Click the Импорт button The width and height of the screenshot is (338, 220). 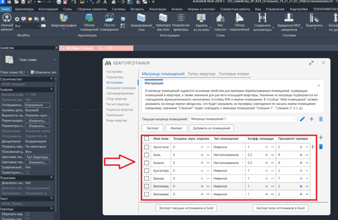pyautogui.click(x=176, y=128)
